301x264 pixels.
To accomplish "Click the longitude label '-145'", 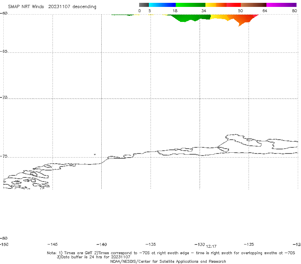I will pos(52,245).
